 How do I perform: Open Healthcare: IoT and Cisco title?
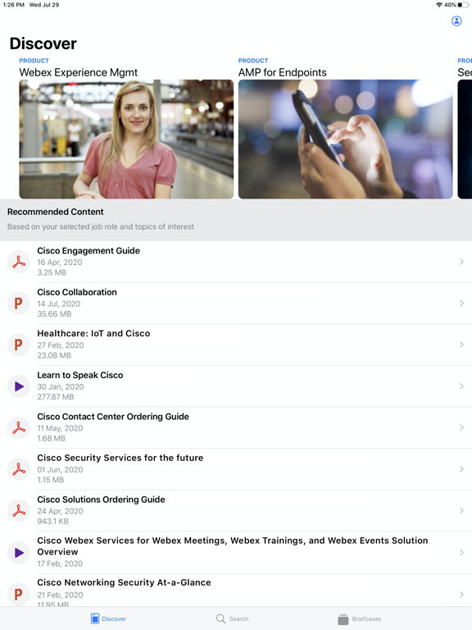[x=93, y=334]
